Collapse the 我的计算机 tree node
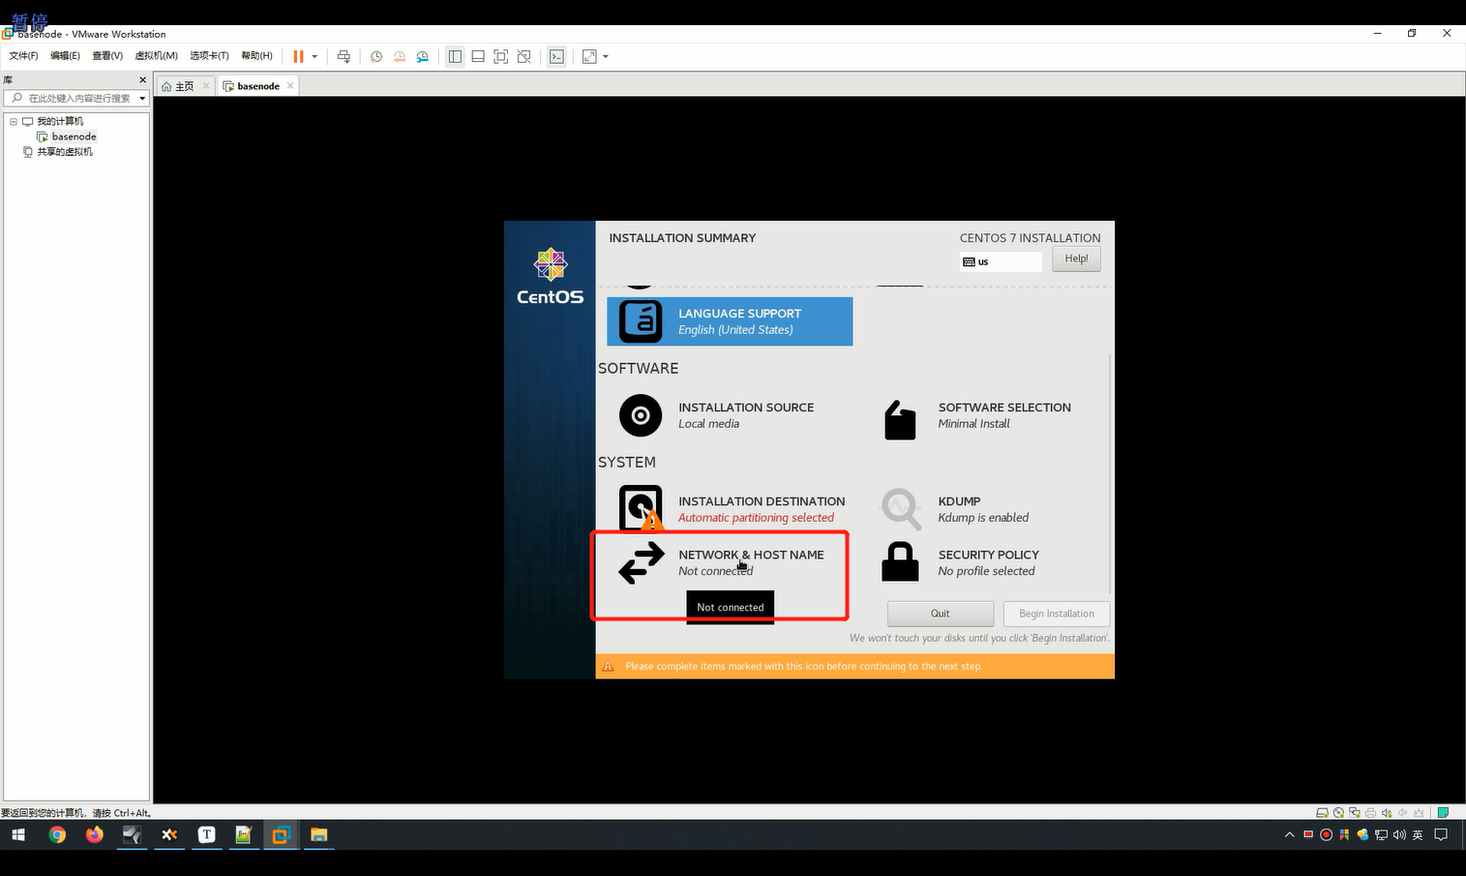Image resolution: width=1466 pixels, height=876 pixels. point(14,122)
